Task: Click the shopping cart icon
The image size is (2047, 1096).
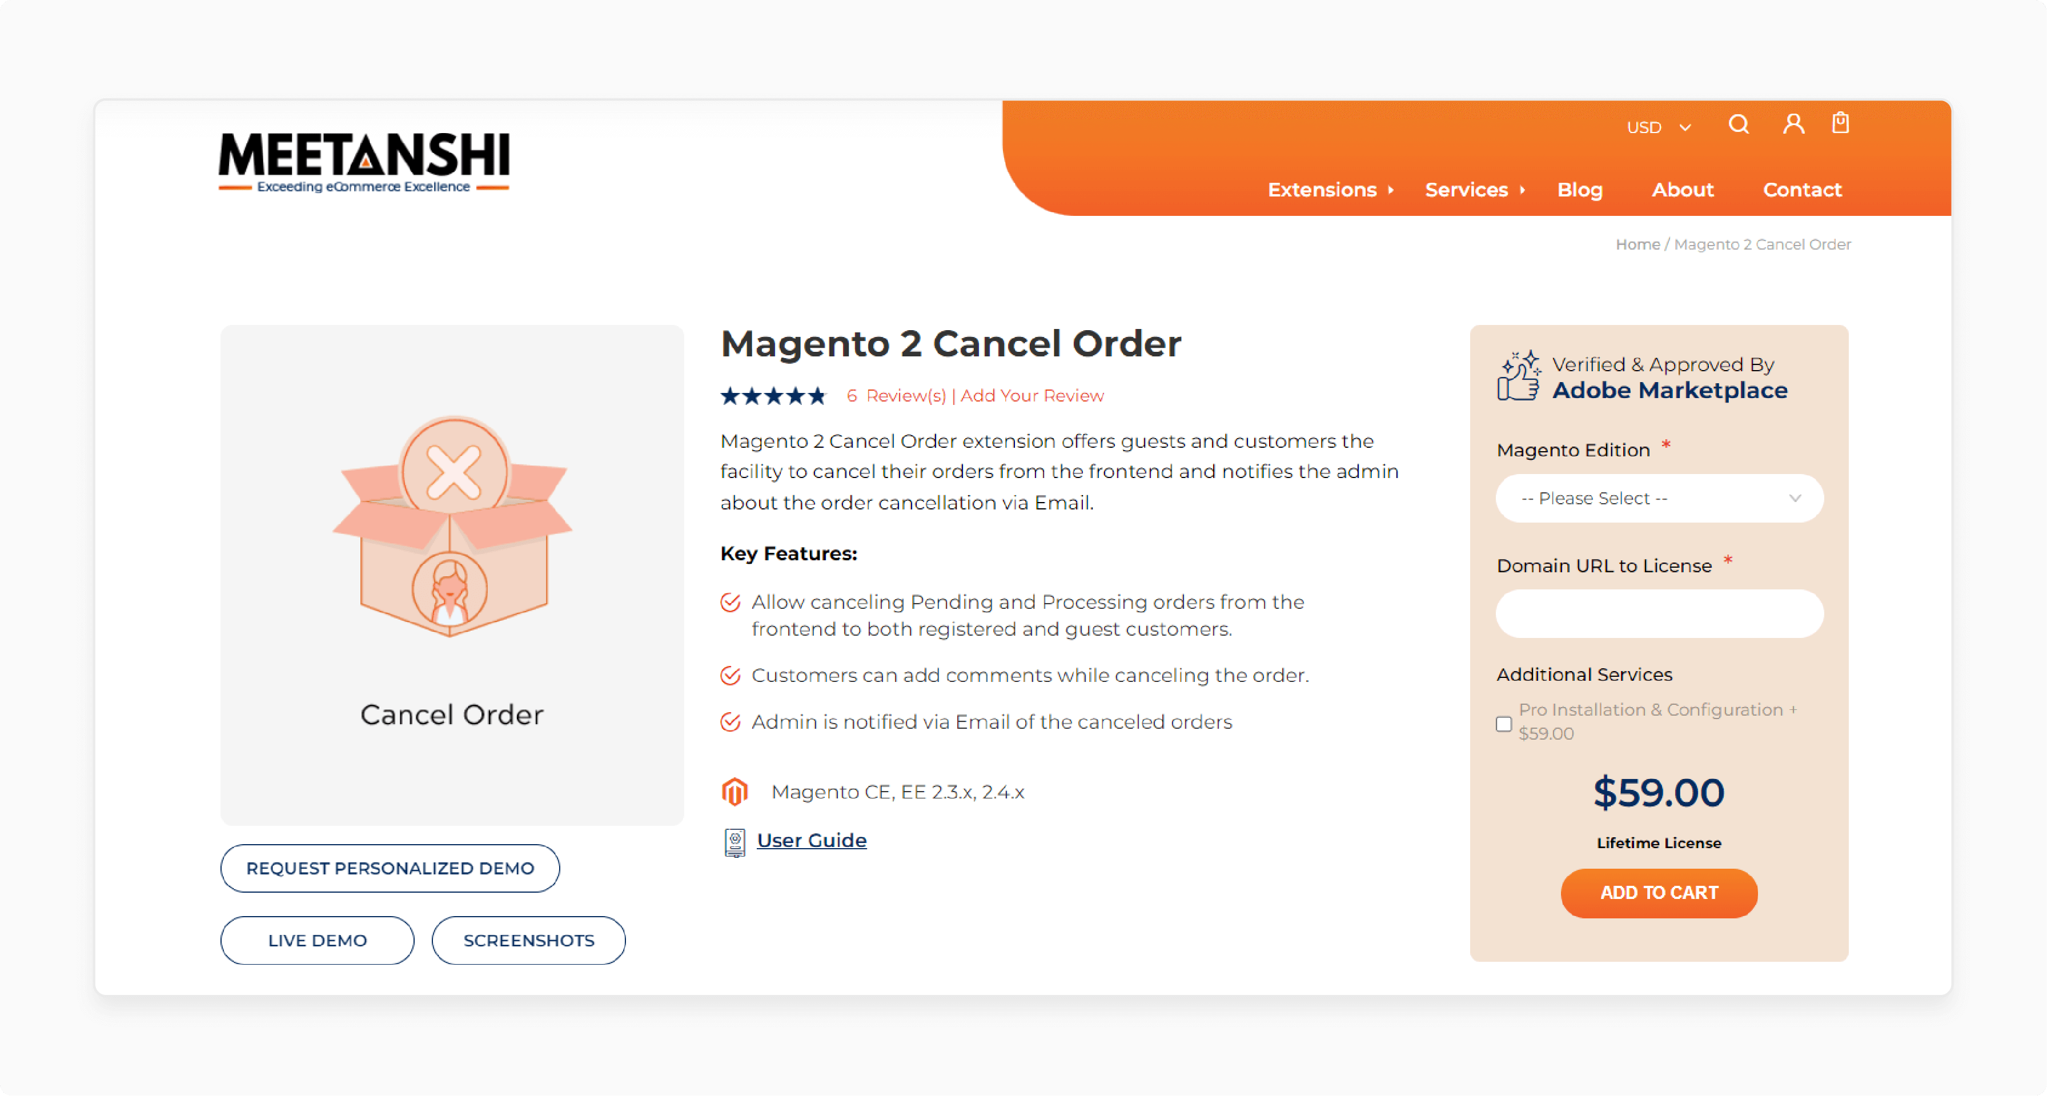Action: click(1840, 125)
